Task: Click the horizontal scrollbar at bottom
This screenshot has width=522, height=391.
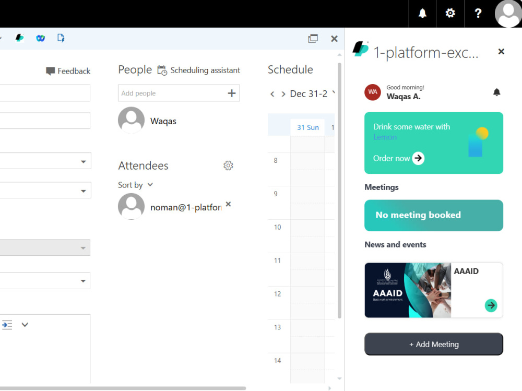Action: (x=123, y=388)
